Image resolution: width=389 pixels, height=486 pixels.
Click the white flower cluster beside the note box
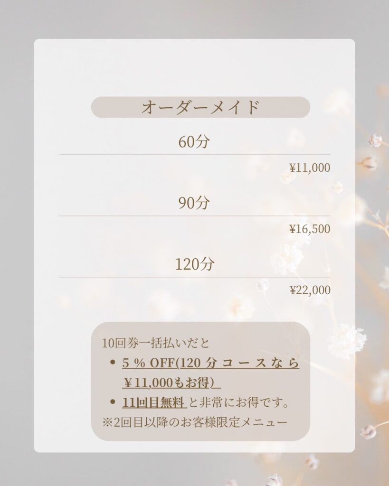pyautogui.click(x=346, y=341)
